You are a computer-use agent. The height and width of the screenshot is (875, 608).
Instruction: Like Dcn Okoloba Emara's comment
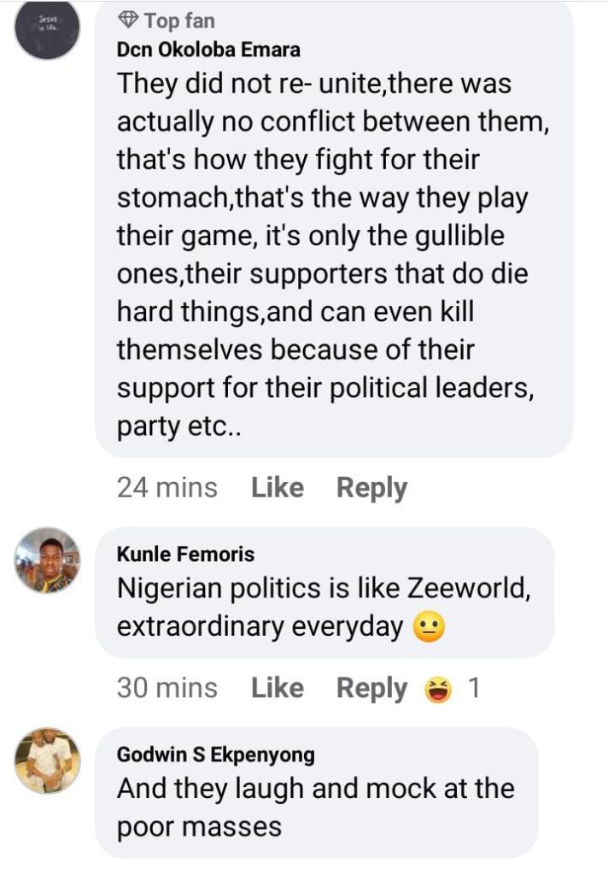click(x=278, y=488)
